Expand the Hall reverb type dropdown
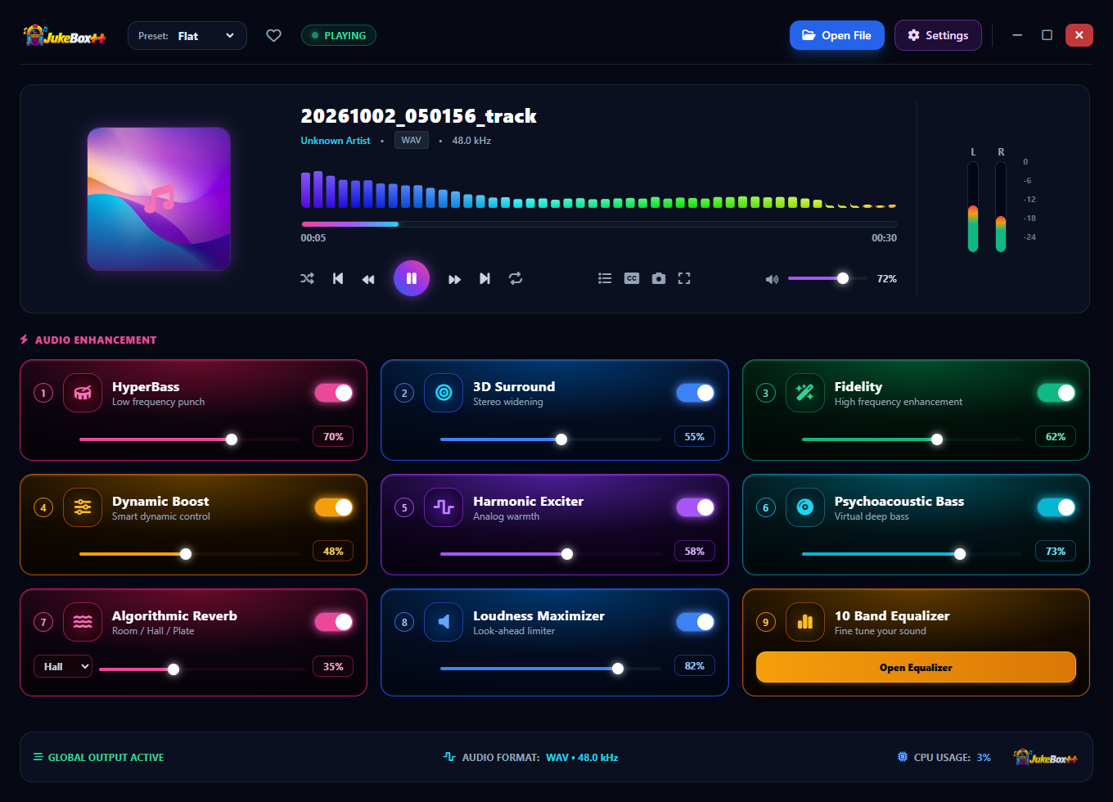The width and height of the screenshot is (1113, 802). [63, 667]
